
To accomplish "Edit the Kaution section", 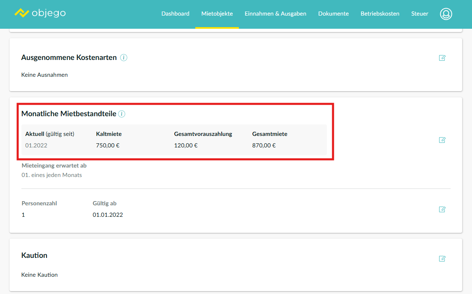I will pos(442,259).
